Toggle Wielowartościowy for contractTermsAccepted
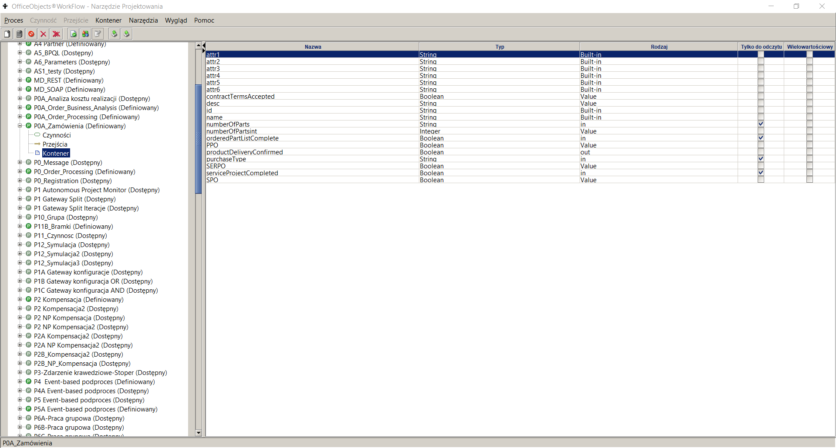Screen dimensions: 836x448 coord(809,96)
